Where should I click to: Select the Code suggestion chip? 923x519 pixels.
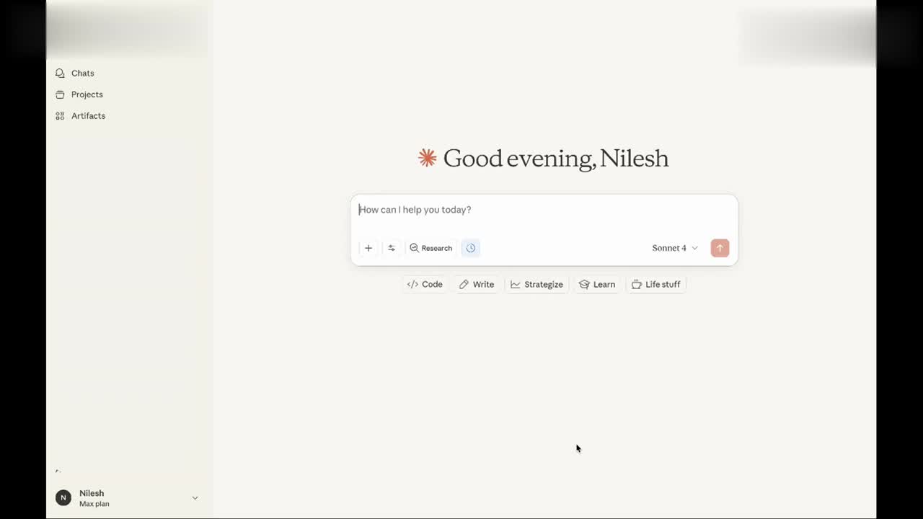point(425,284)
